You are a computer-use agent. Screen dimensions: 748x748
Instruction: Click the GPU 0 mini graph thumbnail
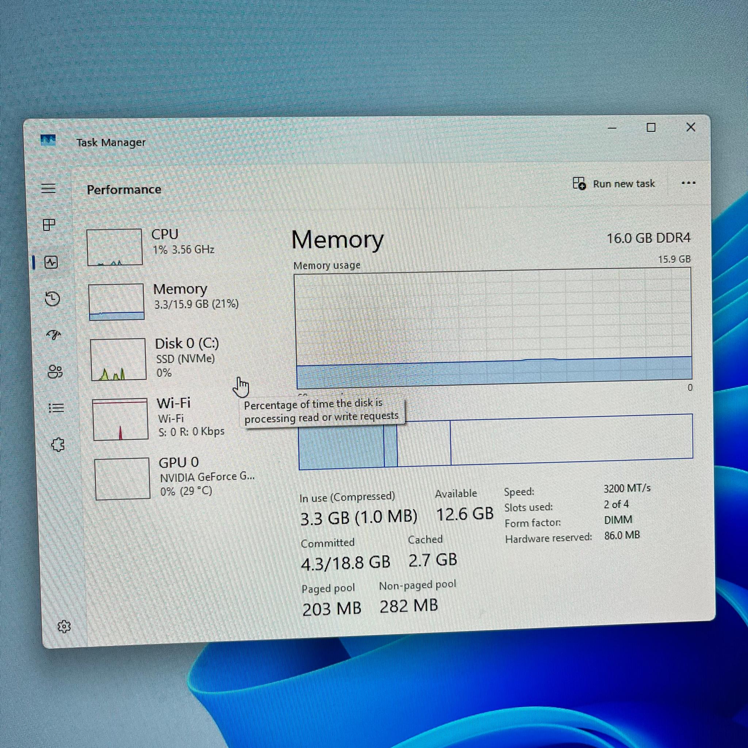(x=122, y=479)
